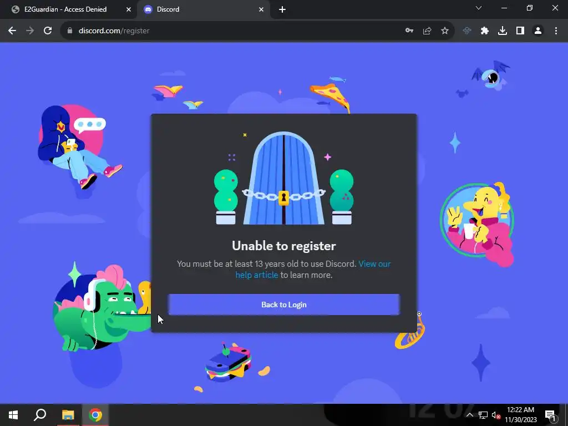This screenshot has height=426, width=568.
Task: Open the incognito-style extension icon
Action: coord(467,31)
